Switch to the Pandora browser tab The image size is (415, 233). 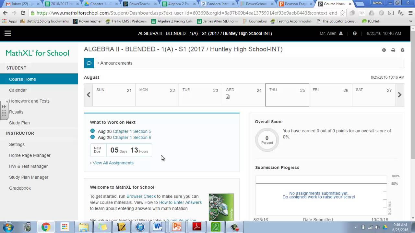tap(217, 4)
